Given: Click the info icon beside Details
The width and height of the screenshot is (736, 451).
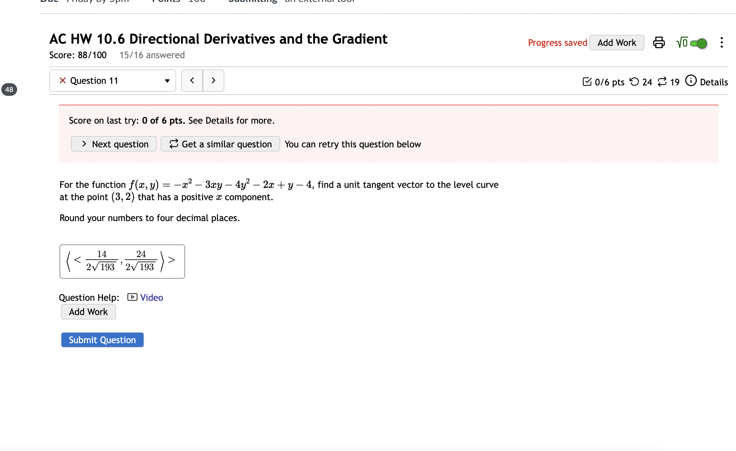Looking at the screenshot, I should (x=691, y=81).
